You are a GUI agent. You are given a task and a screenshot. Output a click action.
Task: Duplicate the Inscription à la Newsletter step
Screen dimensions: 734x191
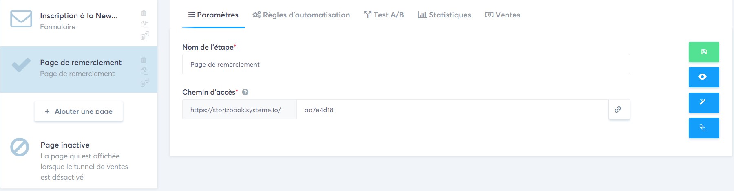tap(144, 24)
